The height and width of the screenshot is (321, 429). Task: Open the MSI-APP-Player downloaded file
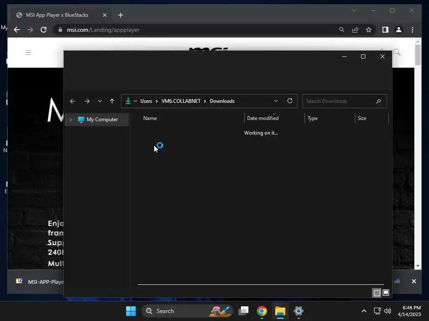pyautogui.click(x=40, y=282)
